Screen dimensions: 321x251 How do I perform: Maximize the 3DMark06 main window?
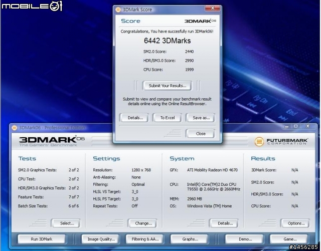295,126
